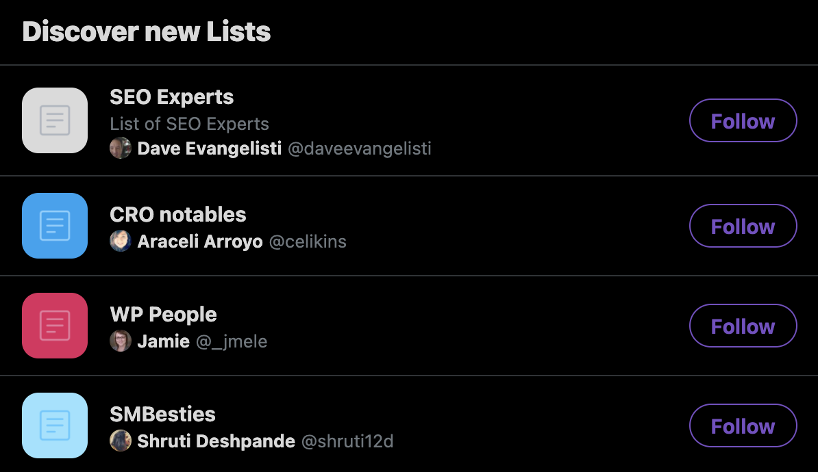
Task: Click Jamie's profile avatar
Action: [121, 341]
